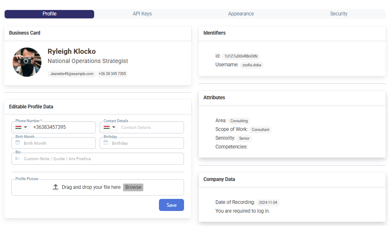Viewport: 389px width, 226px height.
Task: Go to the Security tab
Action: click(x=338, y=14)
